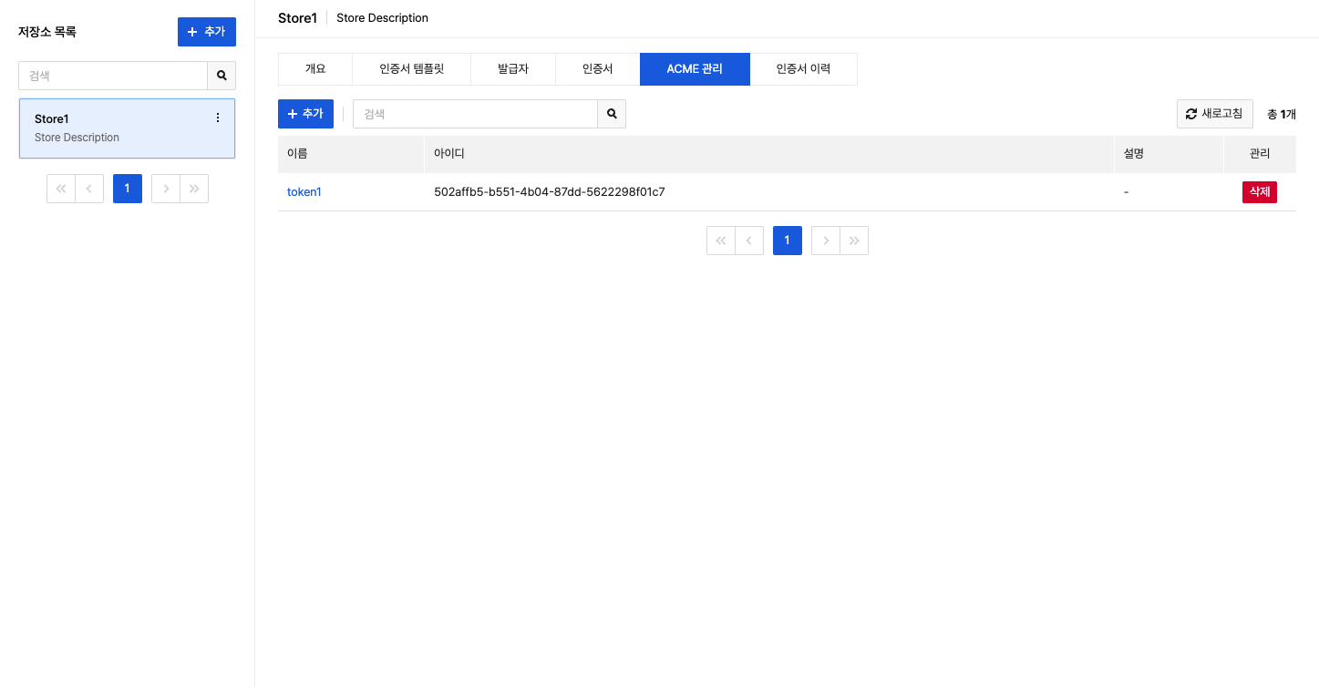The image size is (1319, 688).
Task: Click the next-page arrow in the token pagination
Action: [825, 240]
